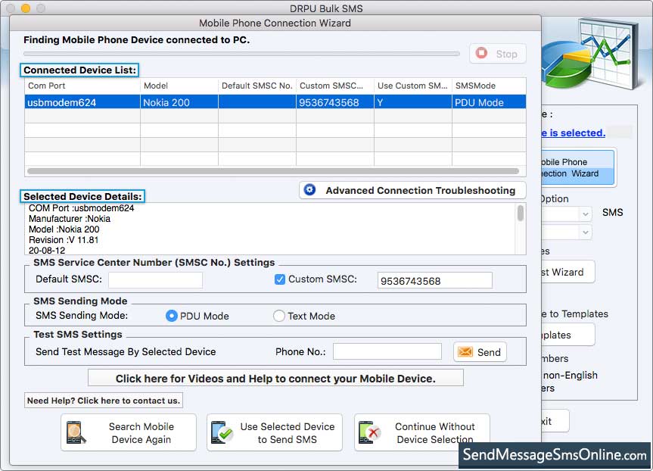Click the envelope icon on Send button
Screen dimensions: 653x471
465,352
